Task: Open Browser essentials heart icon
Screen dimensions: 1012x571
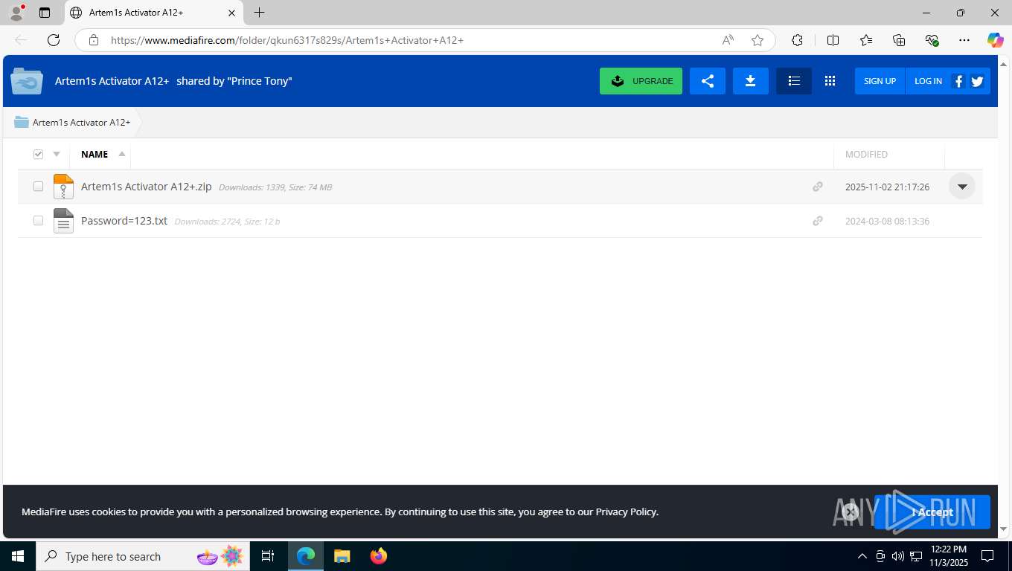Action: (932, 40)
